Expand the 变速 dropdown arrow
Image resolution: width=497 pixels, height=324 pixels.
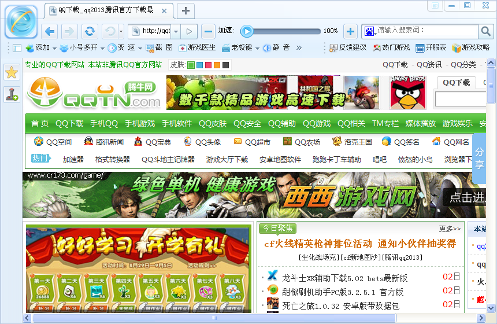tap(140, 48)
